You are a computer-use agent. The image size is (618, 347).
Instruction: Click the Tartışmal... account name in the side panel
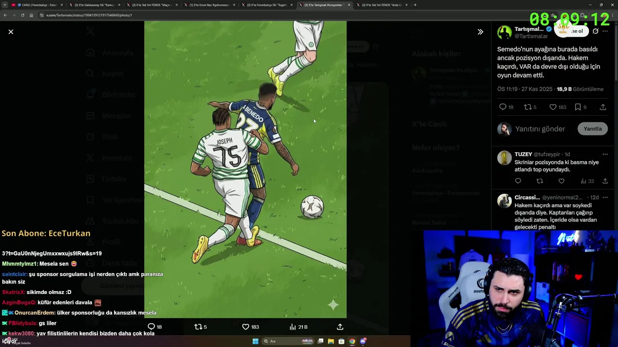click(x=529, y=29)
